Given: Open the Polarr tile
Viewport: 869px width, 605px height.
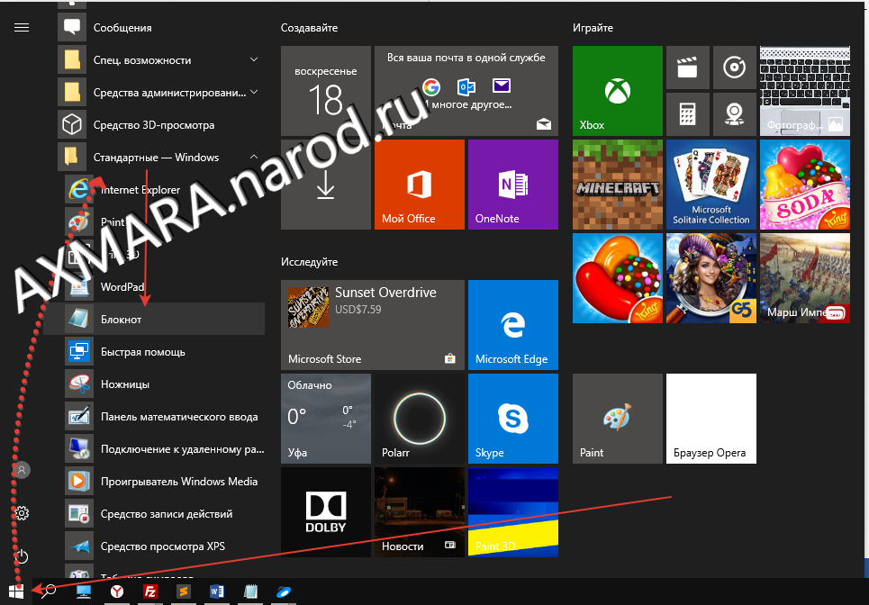Looking at the screenshot, I should 420,419.
